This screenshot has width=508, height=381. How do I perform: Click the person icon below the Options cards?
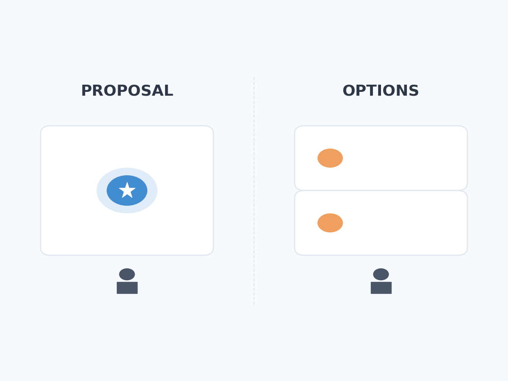[381, 281]
